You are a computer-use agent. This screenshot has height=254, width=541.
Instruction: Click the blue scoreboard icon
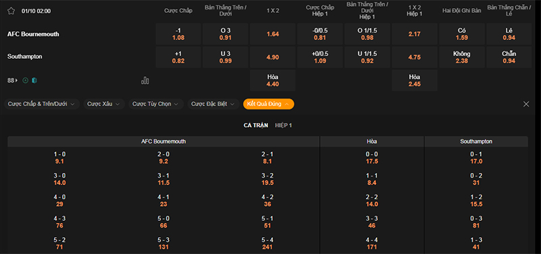tap(34, 80)
